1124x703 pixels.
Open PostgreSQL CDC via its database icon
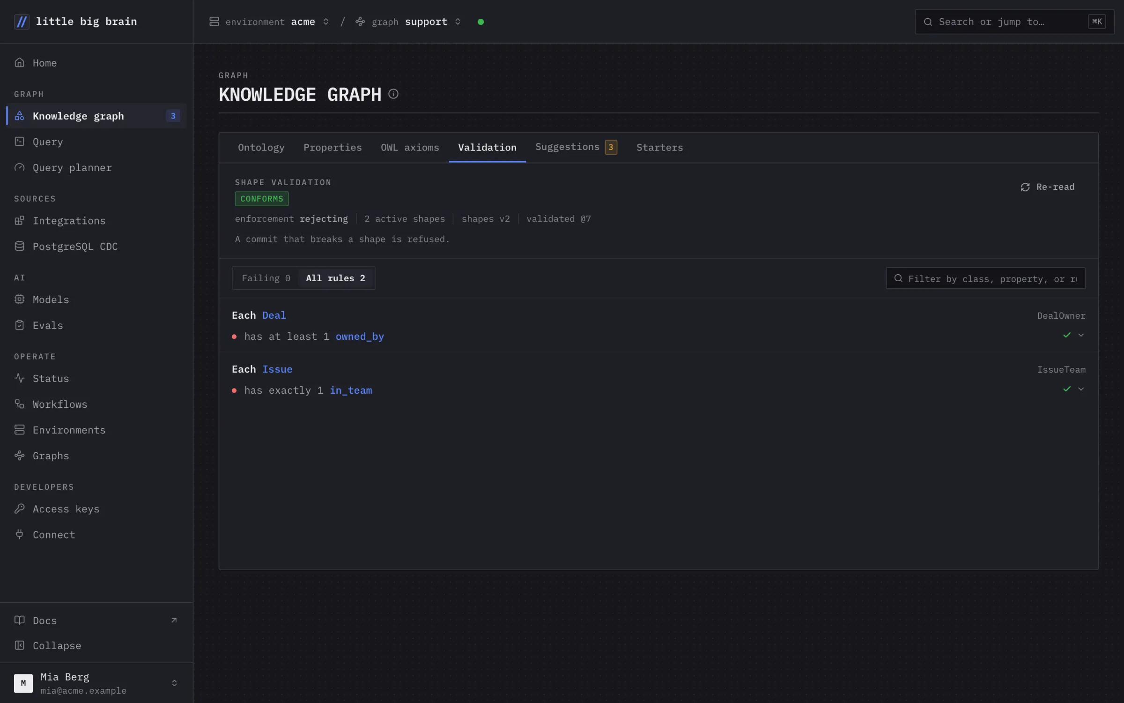pos(19,246)
